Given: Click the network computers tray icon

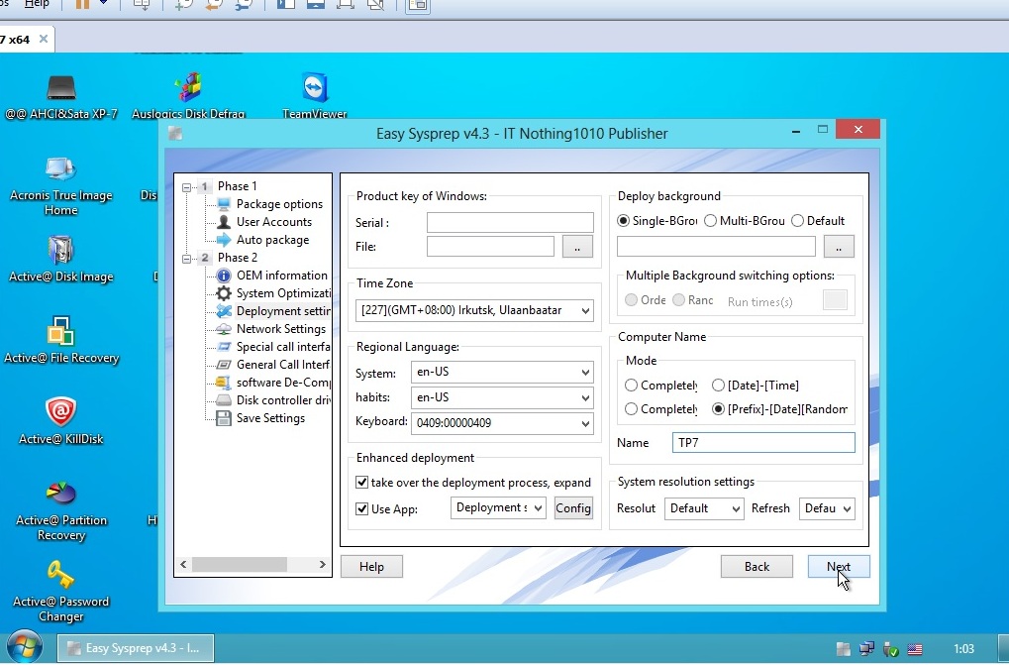Looking at the screenshot, I should tap(866, 649).
